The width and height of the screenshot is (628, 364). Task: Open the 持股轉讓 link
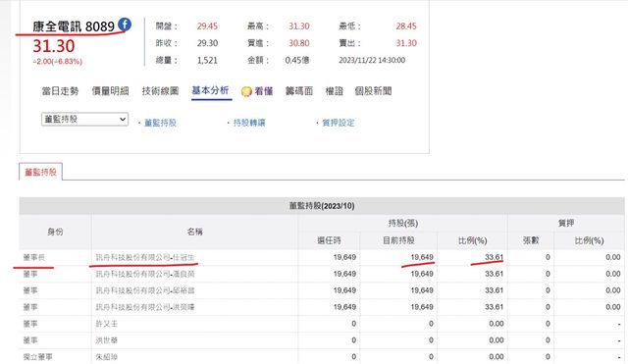249,123
